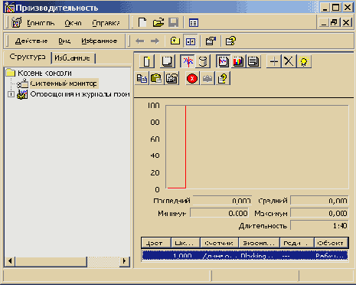The width and height of the screenshot is (356, 285).
Task: Click the Максимум value field
Action: [319, 213]
